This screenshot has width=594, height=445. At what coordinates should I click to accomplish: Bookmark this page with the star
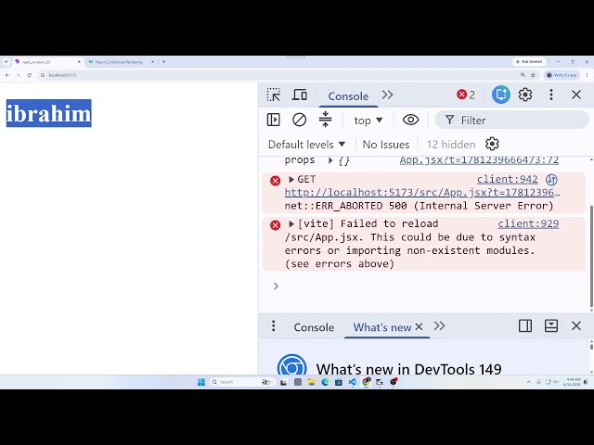tap(533, 75)
